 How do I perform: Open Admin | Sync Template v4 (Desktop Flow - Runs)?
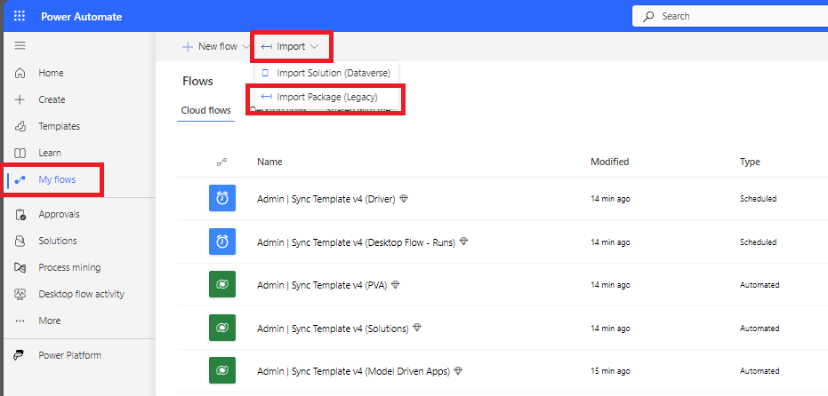coord(356,242)
